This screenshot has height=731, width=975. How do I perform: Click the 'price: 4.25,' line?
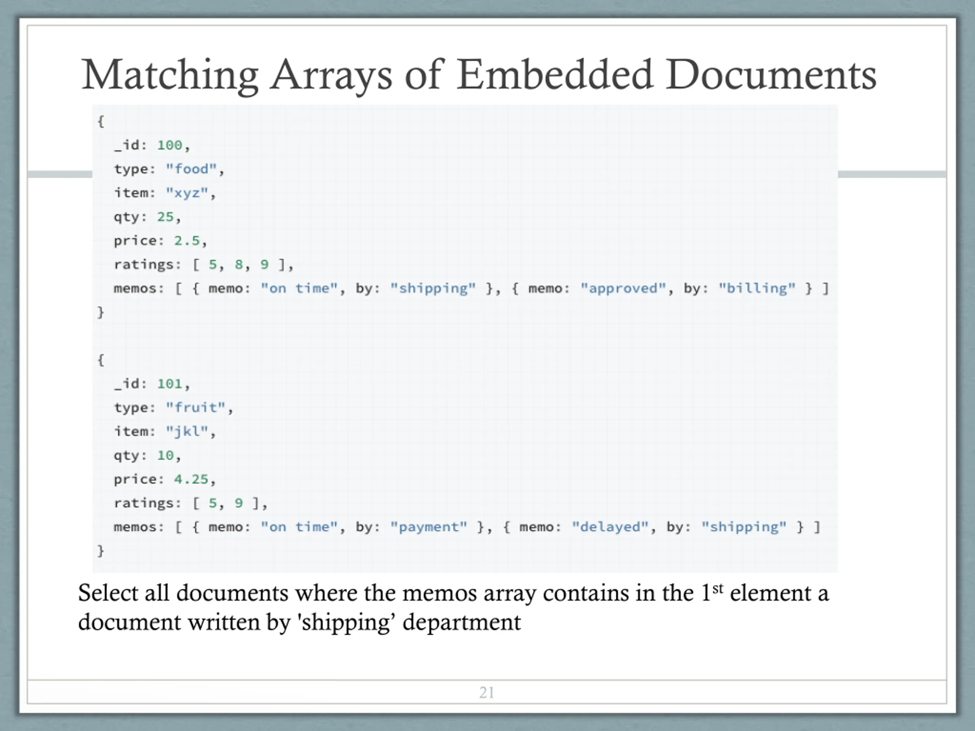[165, 479]
